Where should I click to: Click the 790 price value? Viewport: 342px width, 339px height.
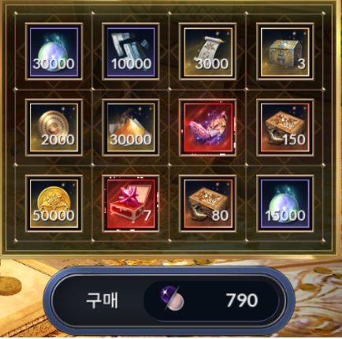(242, 300)
